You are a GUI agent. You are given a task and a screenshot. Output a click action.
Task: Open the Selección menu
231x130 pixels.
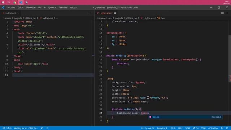31,8
